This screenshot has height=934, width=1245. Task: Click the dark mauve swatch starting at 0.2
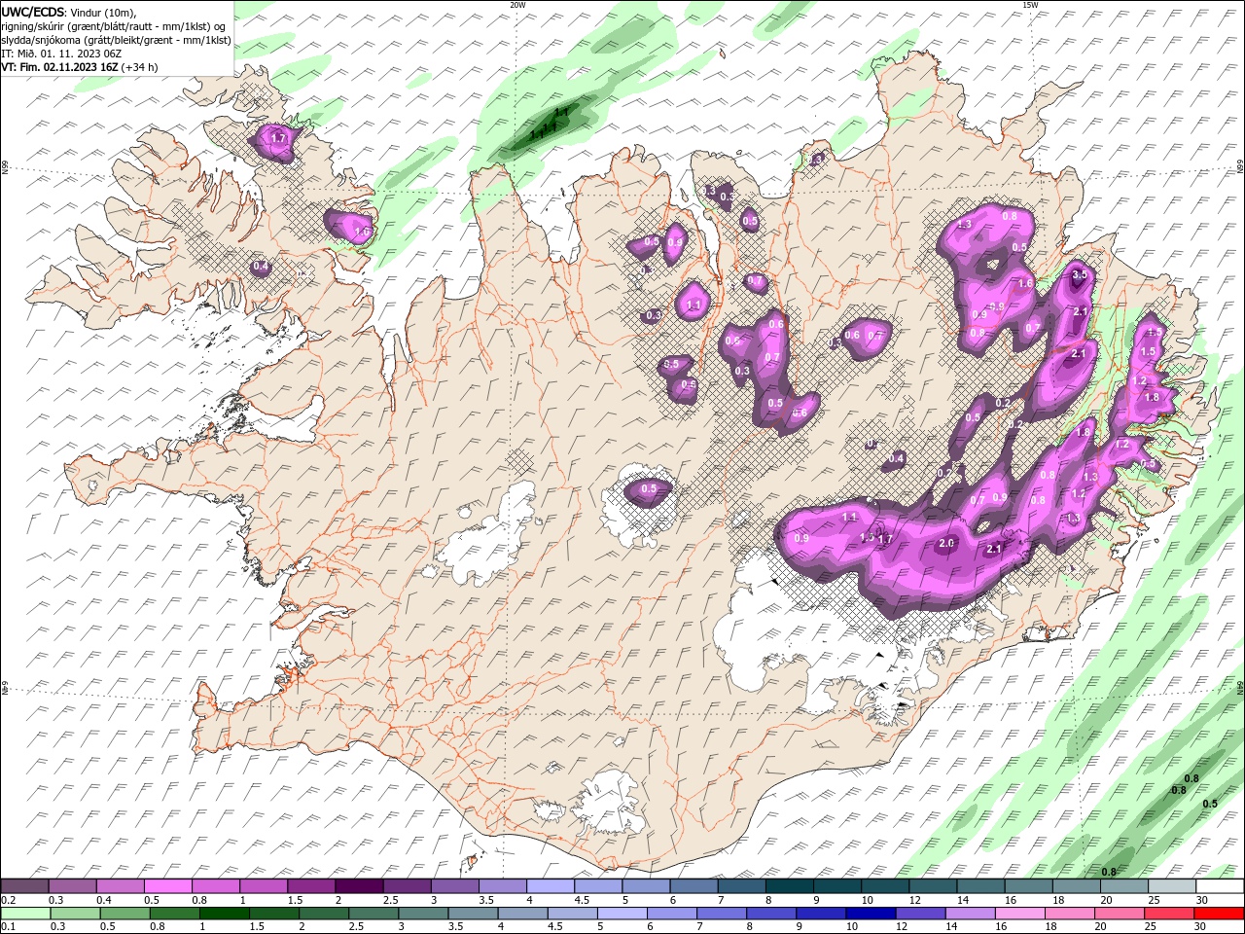point(24,886)
